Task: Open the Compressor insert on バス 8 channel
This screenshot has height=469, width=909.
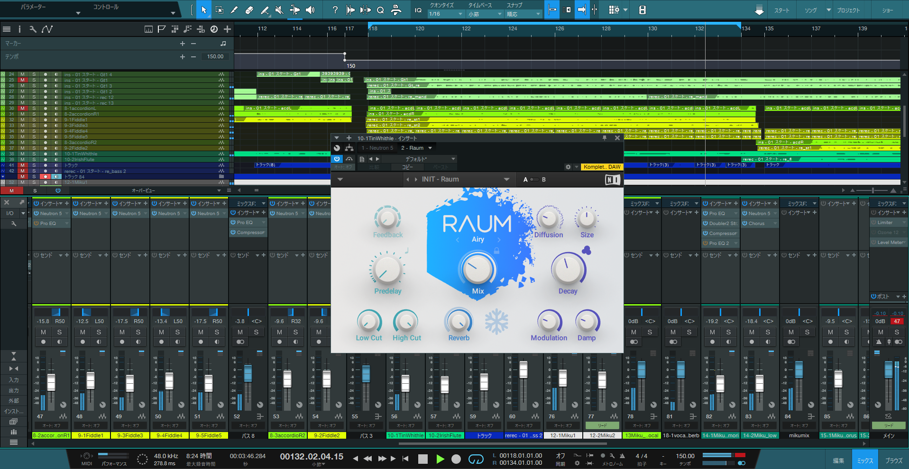Action: coord(248,233)
